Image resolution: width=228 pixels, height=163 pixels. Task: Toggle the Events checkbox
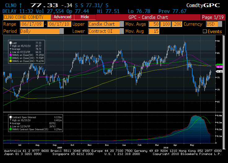pyautogui.click(x=204, y=32)
